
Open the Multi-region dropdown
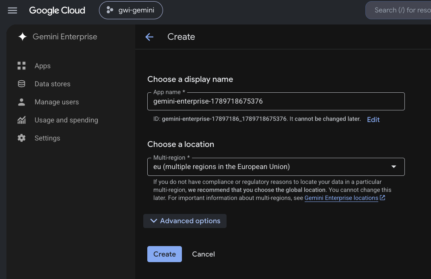(x=276, y=167)
